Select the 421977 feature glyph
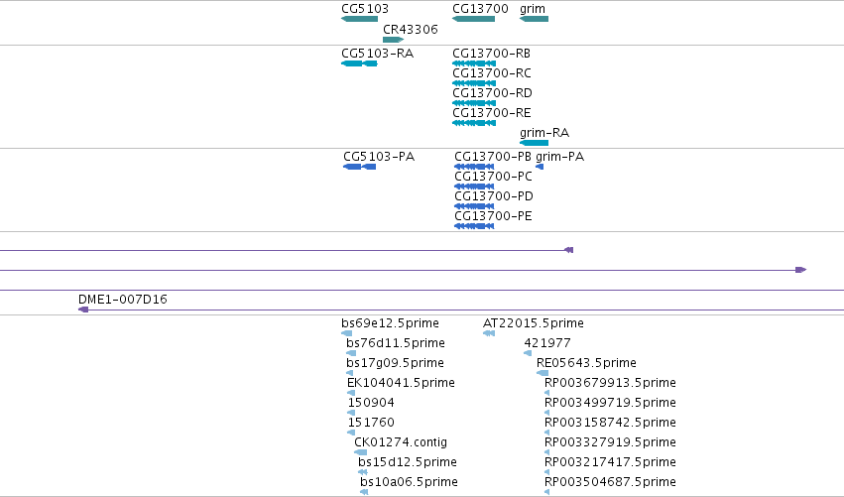 (528, 353)
